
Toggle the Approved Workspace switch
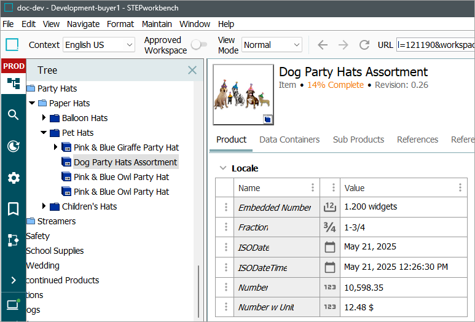pos(198,45)
